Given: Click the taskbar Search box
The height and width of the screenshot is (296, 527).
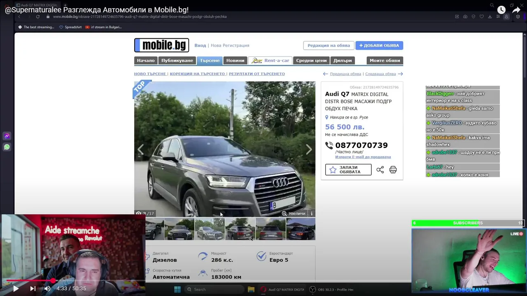Looking at the screenshot, I should 214,289.
